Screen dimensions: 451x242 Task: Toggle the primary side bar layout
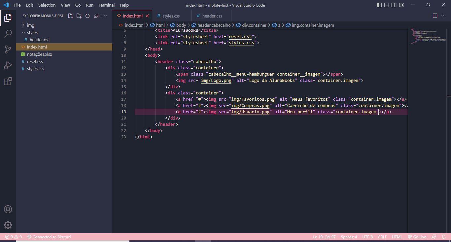pyautogui.click(x=379, y=5)
